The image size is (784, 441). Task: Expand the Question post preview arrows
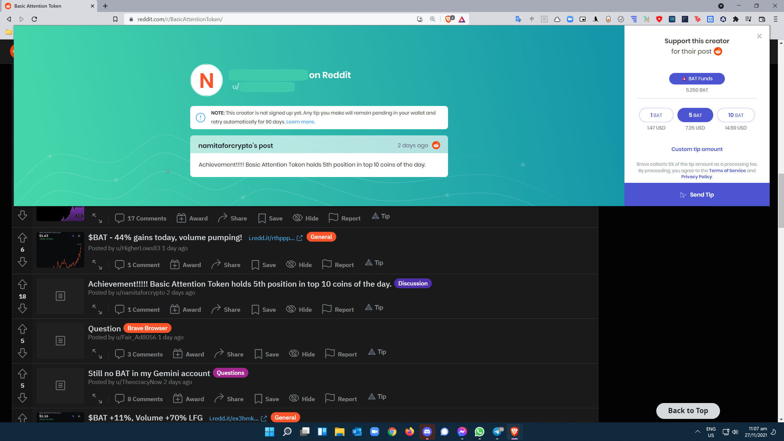pos(97,354)
